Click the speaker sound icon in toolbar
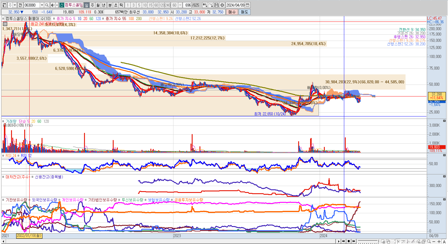This screenshot has height=244, width=448. click(53, 5)
